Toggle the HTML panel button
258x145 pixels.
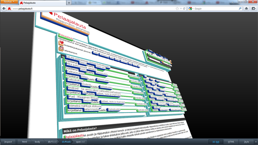[x=231, y=142]
